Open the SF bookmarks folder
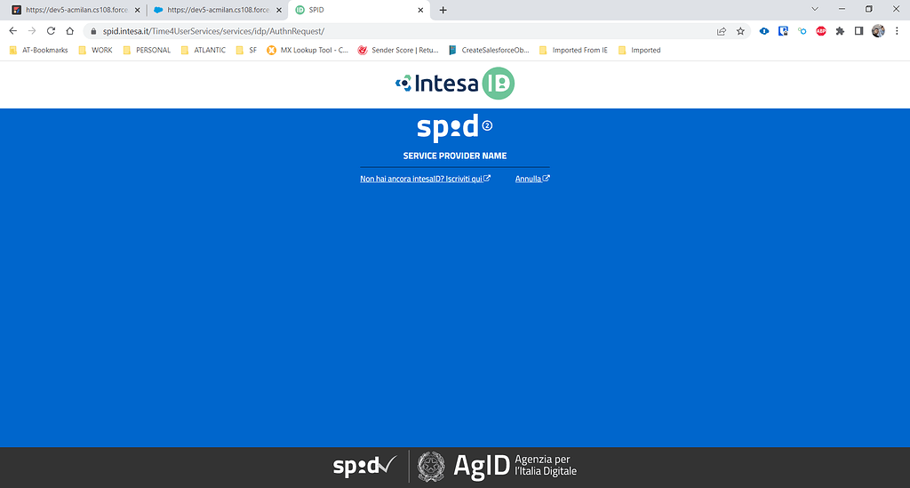This screenshot has width=910, height=488. (247, 51)
